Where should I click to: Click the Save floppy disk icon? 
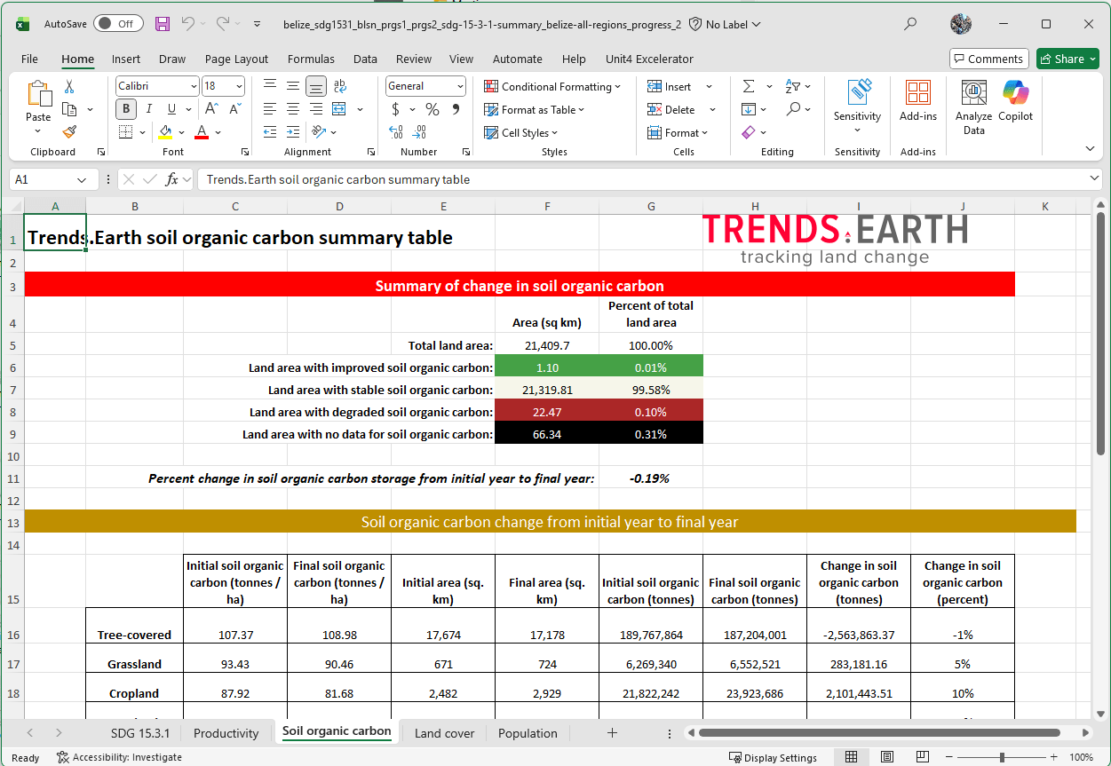click(163, 24)
